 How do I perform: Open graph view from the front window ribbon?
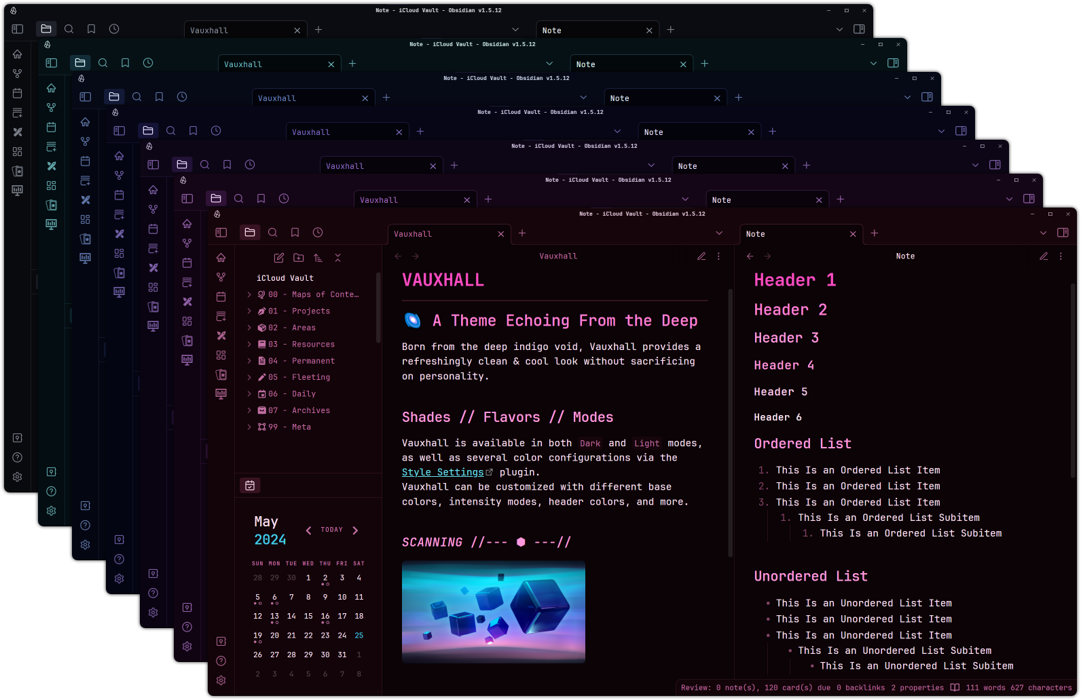tap(221, 277)
